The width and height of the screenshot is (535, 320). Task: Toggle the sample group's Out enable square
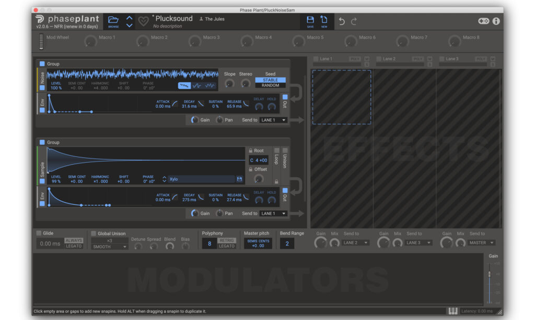[285, 190]
